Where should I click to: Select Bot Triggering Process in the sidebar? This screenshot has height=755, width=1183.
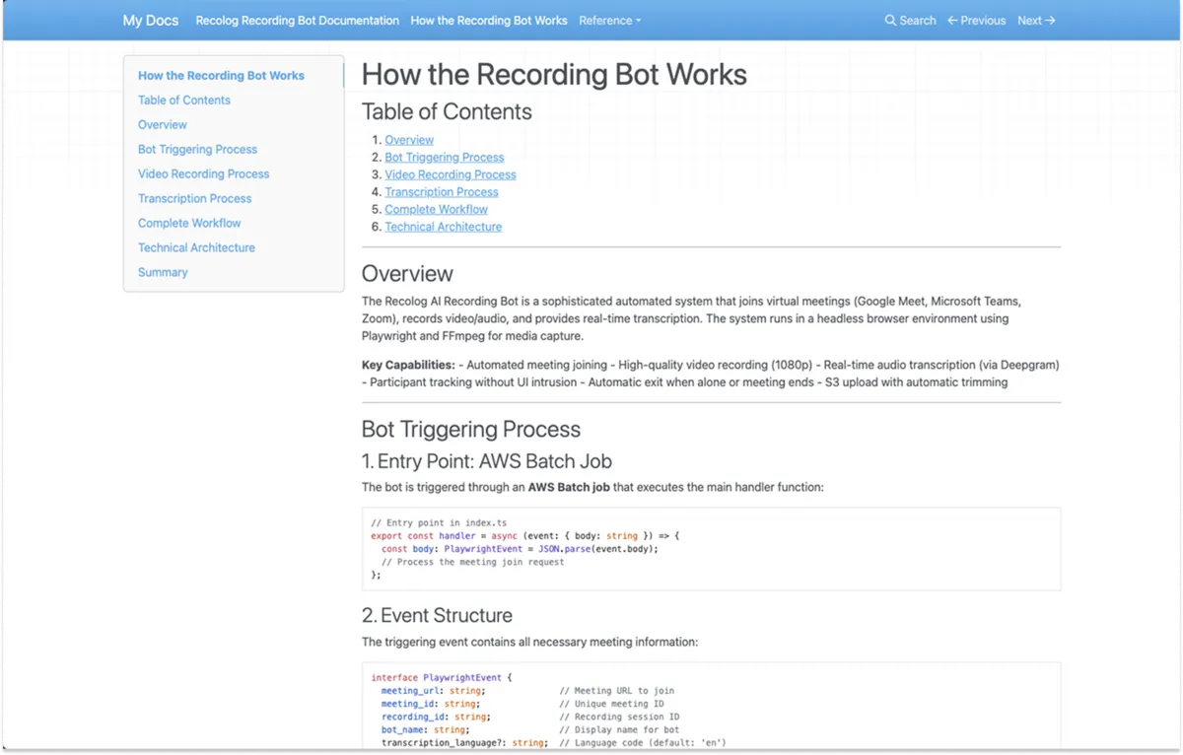click(x=197, y=149)
